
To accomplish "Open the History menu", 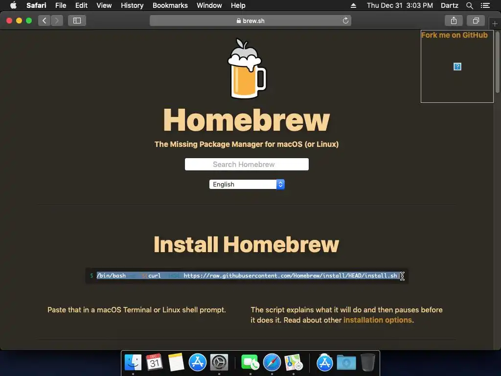I will pos(132,5).
